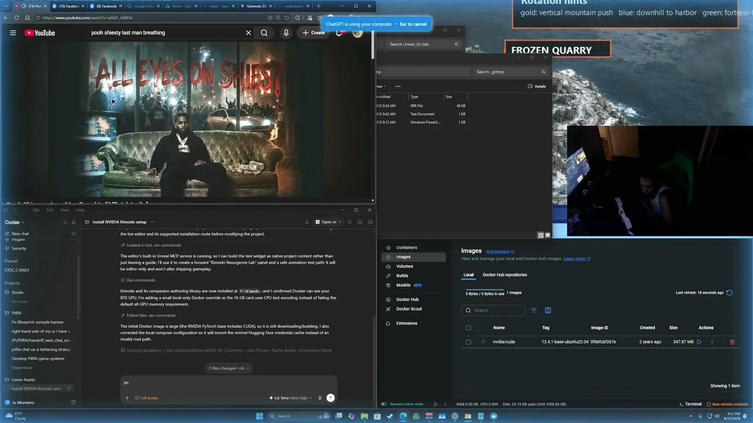Tick the select-all checkbox in Docker images header

[x=468, y=328]
